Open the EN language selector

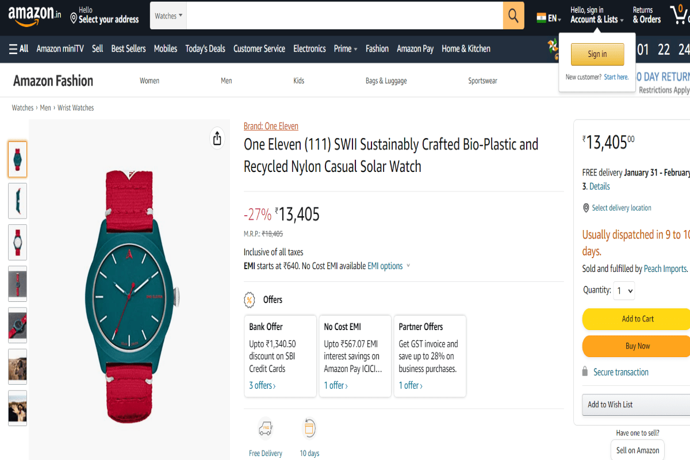point(548,18)
